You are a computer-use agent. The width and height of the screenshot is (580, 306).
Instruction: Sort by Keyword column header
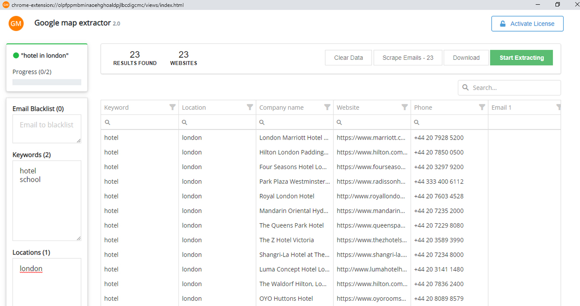point(117,107)
